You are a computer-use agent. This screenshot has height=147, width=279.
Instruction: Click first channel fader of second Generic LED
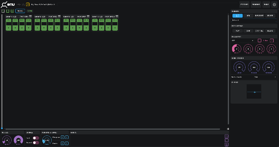tap(37, 25)
